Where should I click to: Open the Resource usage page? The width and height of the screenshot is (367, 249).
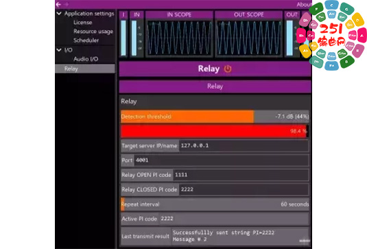point(93,32)
